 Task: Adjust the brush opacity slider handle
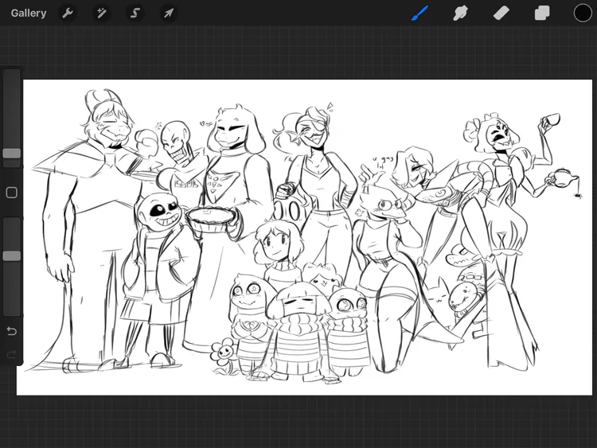click(x=12, y=255)
